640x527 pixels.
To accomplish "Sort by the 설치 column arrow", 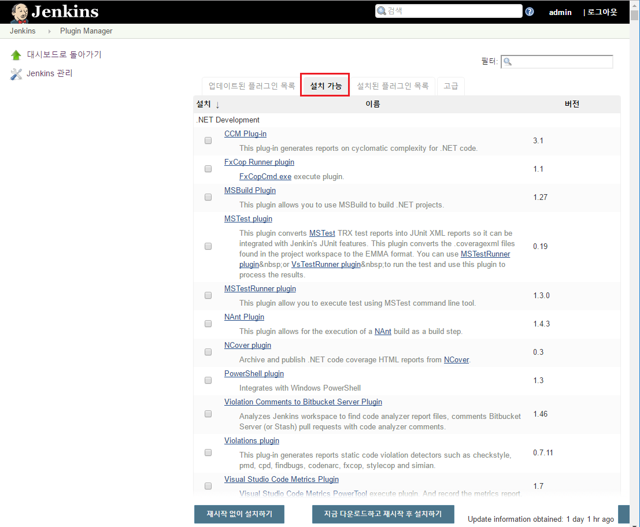I will 217,105.
